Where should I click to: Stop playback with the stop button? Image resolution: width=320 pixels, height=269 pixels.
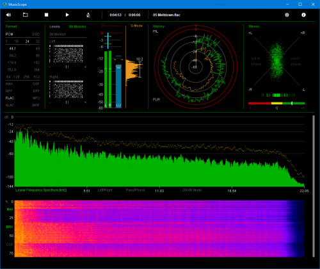pyautogui.click(x=46, y=15)
